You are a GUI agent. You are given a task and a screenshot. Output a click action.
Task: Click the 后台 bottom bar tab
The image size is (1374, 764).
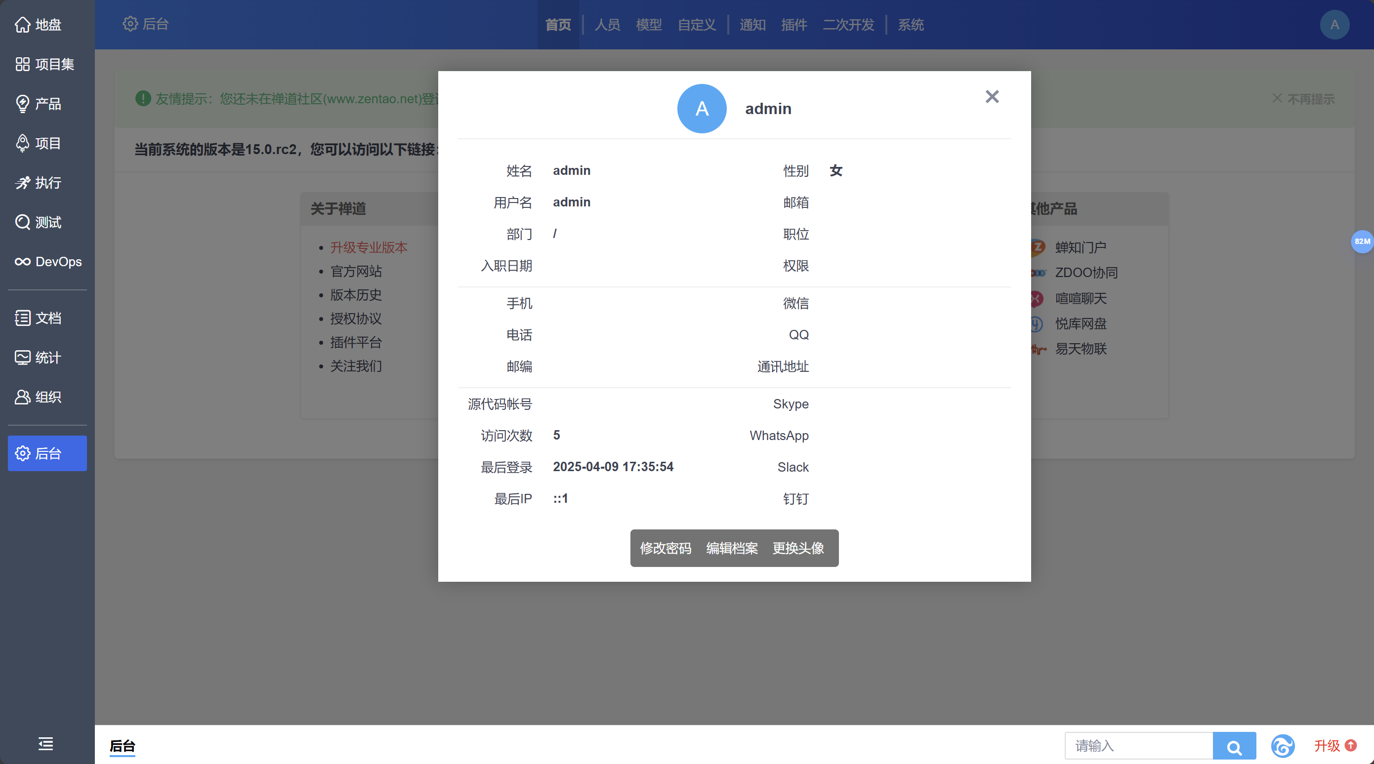pyautogui.click(x=122, y=746)
